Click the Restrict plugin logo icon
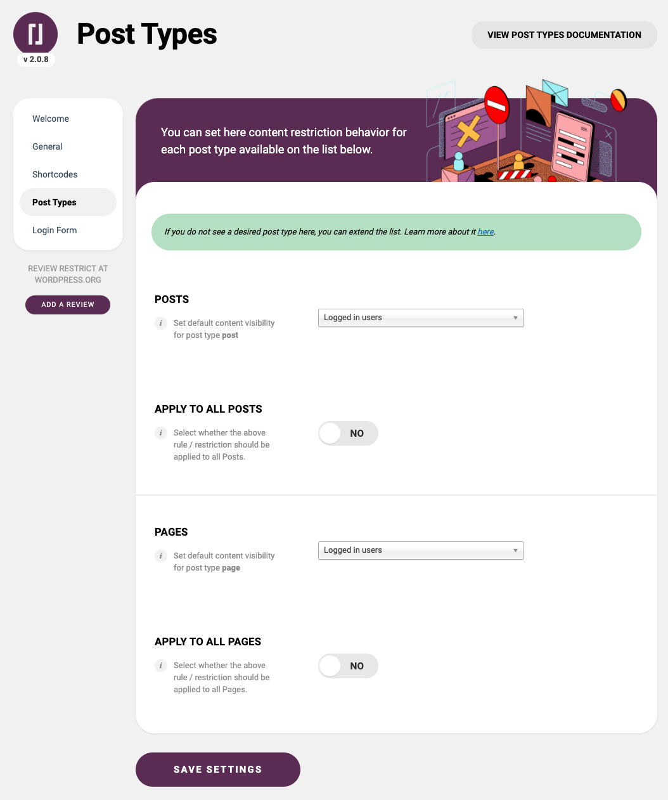 point(35,34)
